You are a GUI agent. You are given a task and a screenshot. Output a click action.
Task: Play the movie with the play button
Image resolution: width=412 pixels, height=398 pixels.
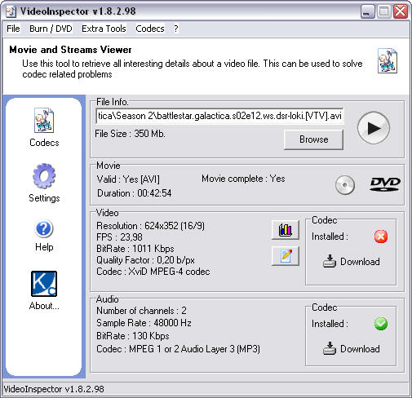[374, 128]
